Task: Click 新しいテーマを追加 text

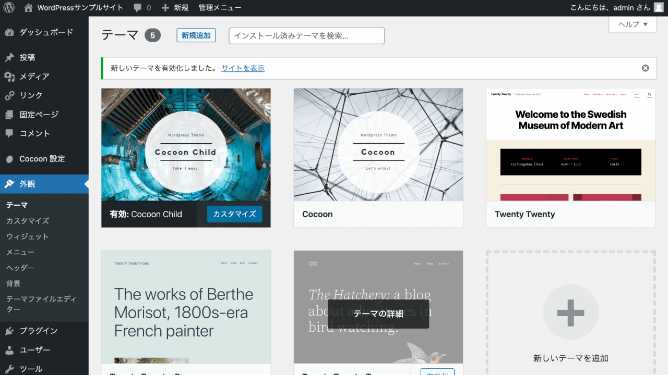Action: pos(571,358)
